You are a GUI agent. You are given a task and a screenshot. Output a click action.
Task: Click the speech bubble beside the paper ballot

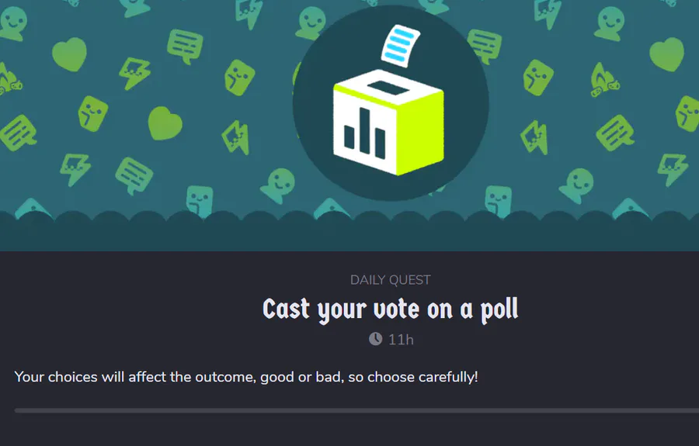pos(482,45)
